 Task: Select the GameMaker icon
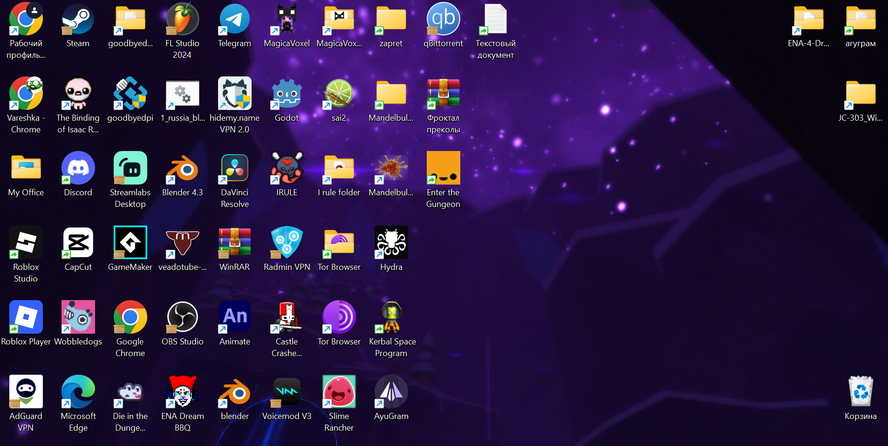tap(130, 243)
